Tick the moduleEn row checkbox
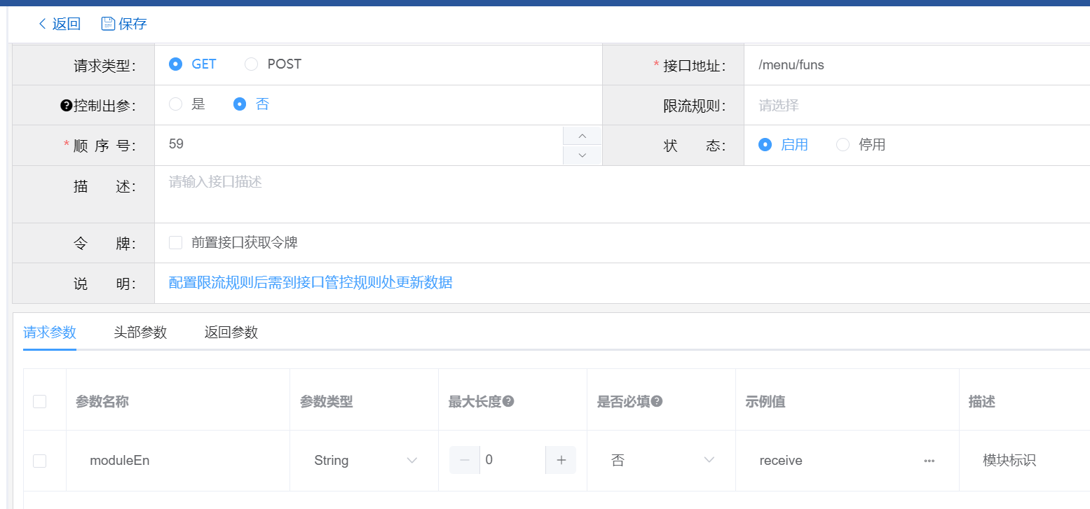Viewport: 1090px width, 509px height. pyautogui.click(x=40, y=461)
